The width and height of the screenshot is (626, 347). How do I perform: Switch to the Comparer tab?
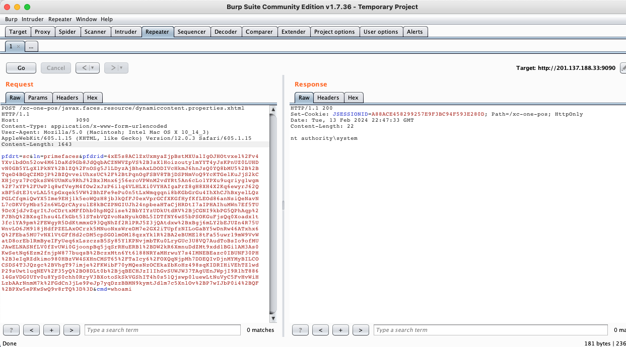(x=259, y=32)
